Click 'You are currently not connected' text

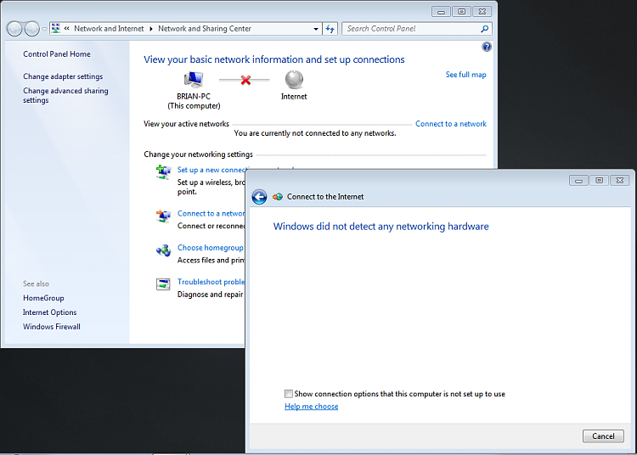click(315, 133)
